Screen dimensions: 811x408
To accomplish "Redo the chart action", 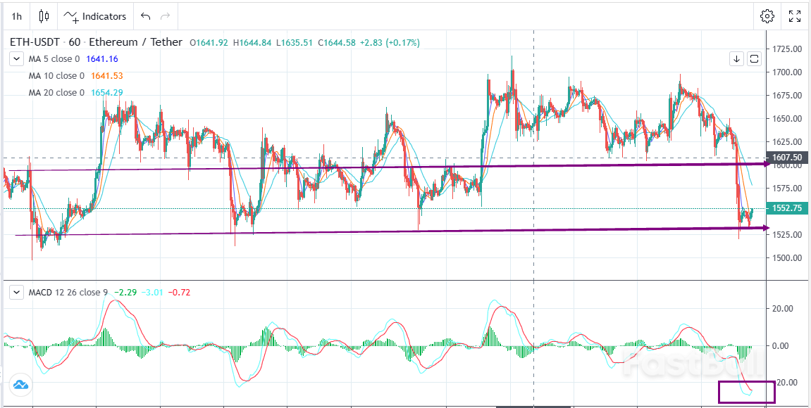I will pyautogui.click(x=165, y=16).
